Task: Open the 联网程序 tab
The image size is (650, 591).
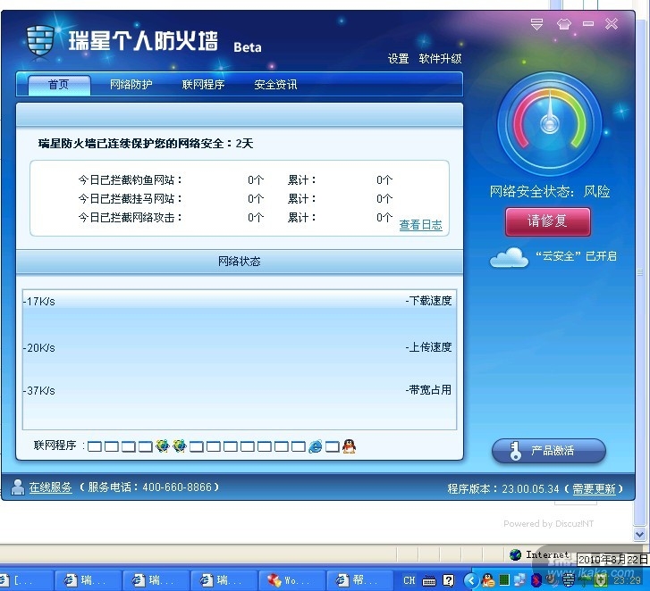Action: 203,85
